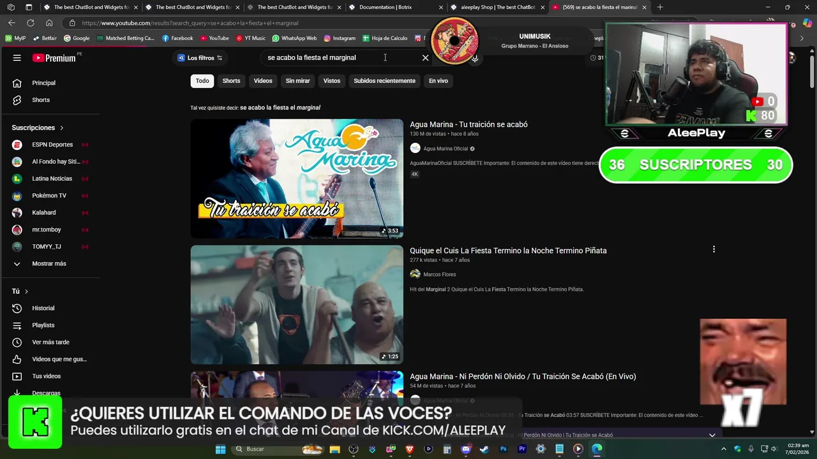This screenshot has width=817, height=459.
Task: Open the YouTube guide hamburger menu
Action: [17, 58]
